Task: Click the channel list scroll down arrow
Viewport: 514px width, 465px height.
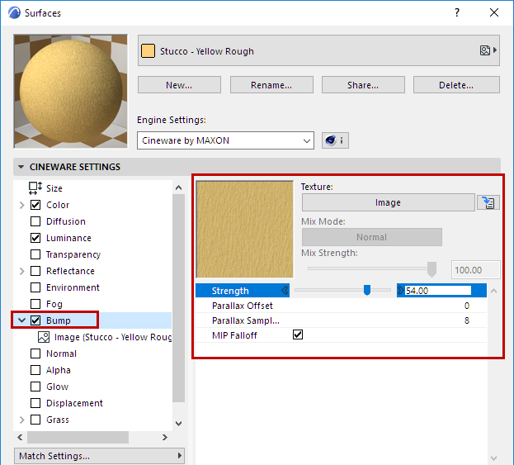Action: coord(179,424)
